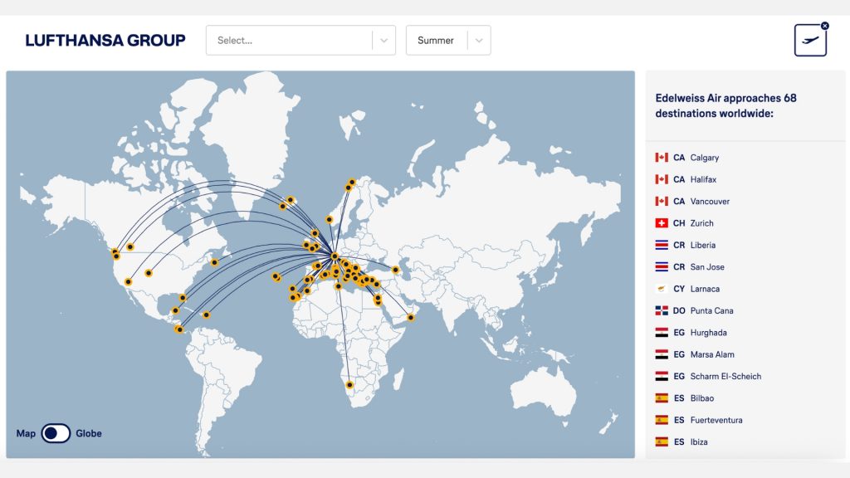850x478 pixels.
Task: Select Larnaca in the destination list
Action: (x=705, y=289)
